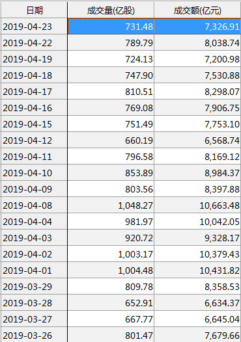The height and width of the screenshot is (342, 241).
Task: Select the date cell 2019-04-17
Action: click(34, 92)
